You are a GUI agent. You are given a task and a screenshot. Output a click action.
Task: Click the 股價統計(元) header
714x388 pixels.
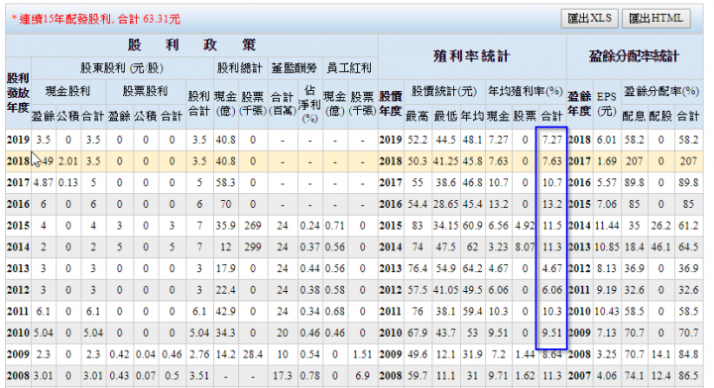tap(444, 91)
